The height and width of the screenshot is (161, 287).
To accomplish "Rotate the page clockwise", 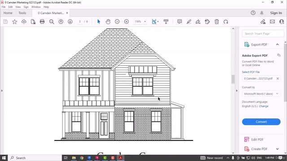I will (x=226, y=21).
